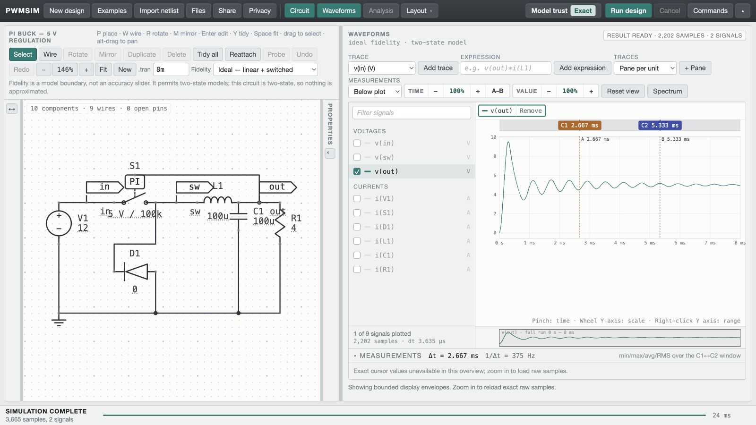Click the Run design button
This screenshot has width=756, height=425.
[x=628, y=11]
